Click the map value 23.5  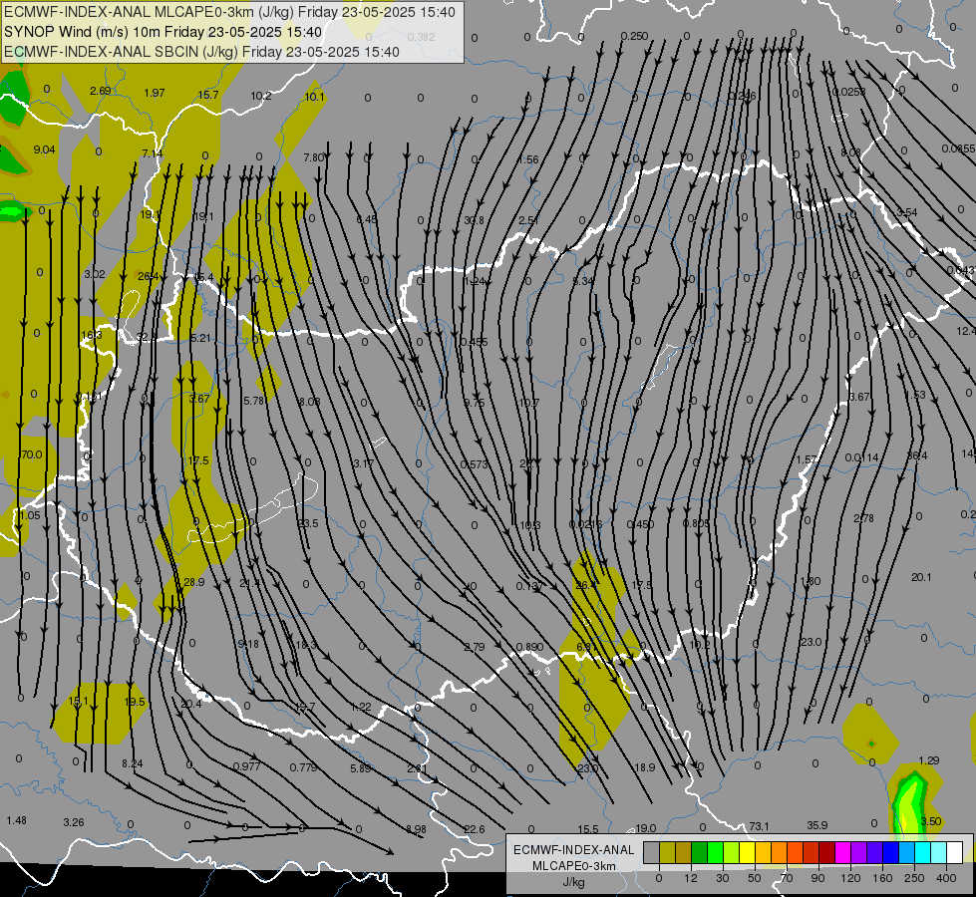pos(308,523)
